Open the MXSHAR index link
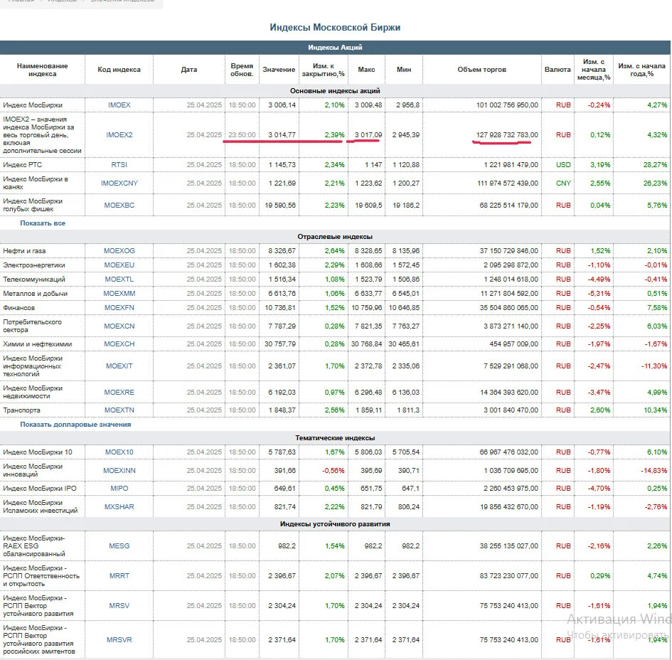672x660 pixels. tap(119, 507)
